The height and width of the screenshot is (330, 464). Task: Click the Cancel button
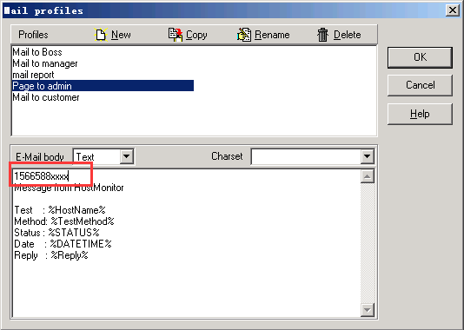point(420,85)
